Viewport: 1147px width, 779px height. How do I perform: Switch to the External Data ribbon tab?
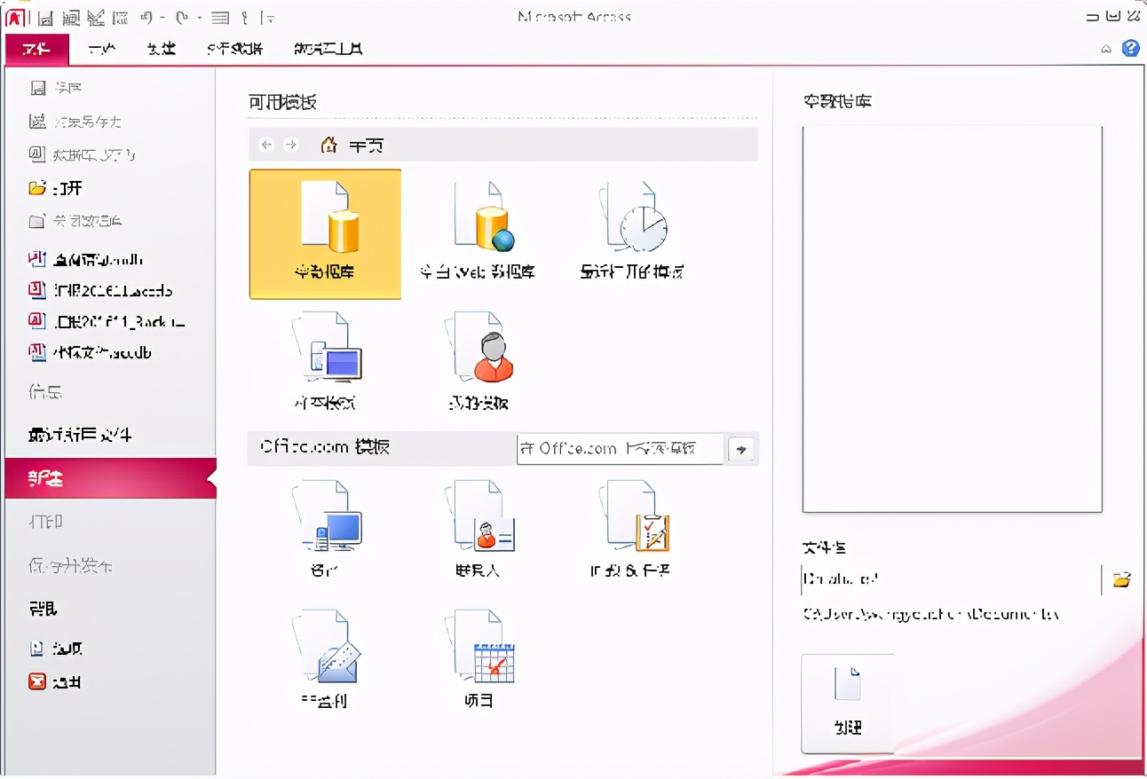(236, 50)
